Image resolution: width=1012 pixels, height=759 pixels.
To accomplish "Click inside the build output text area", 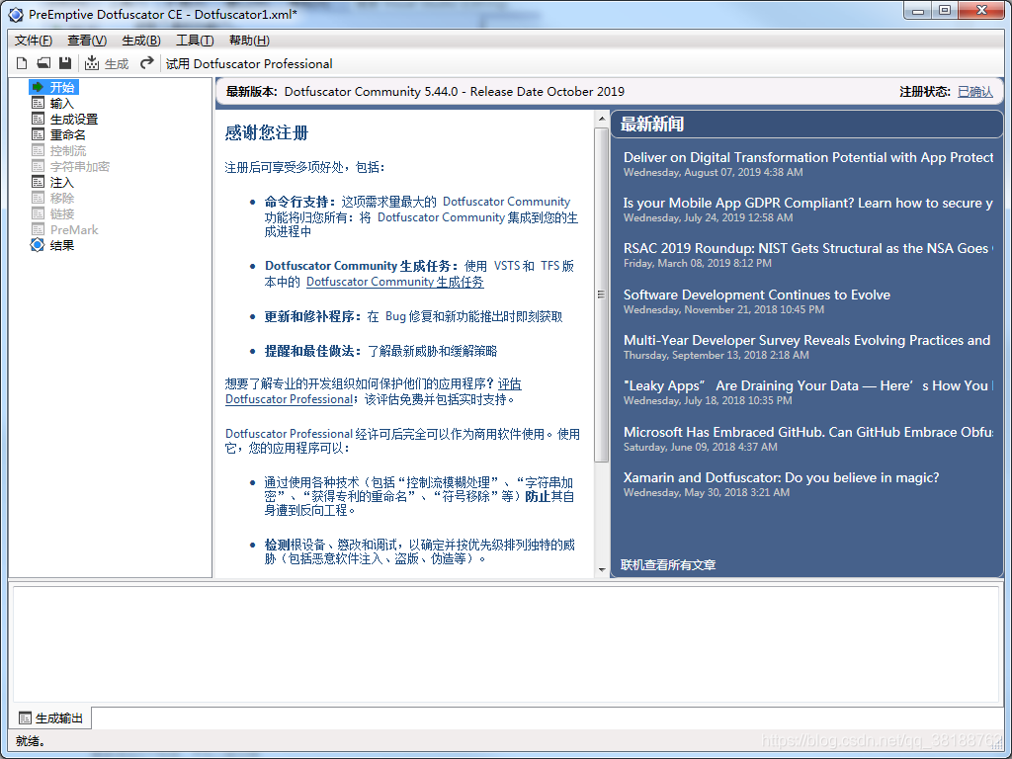I will [506, 643].
